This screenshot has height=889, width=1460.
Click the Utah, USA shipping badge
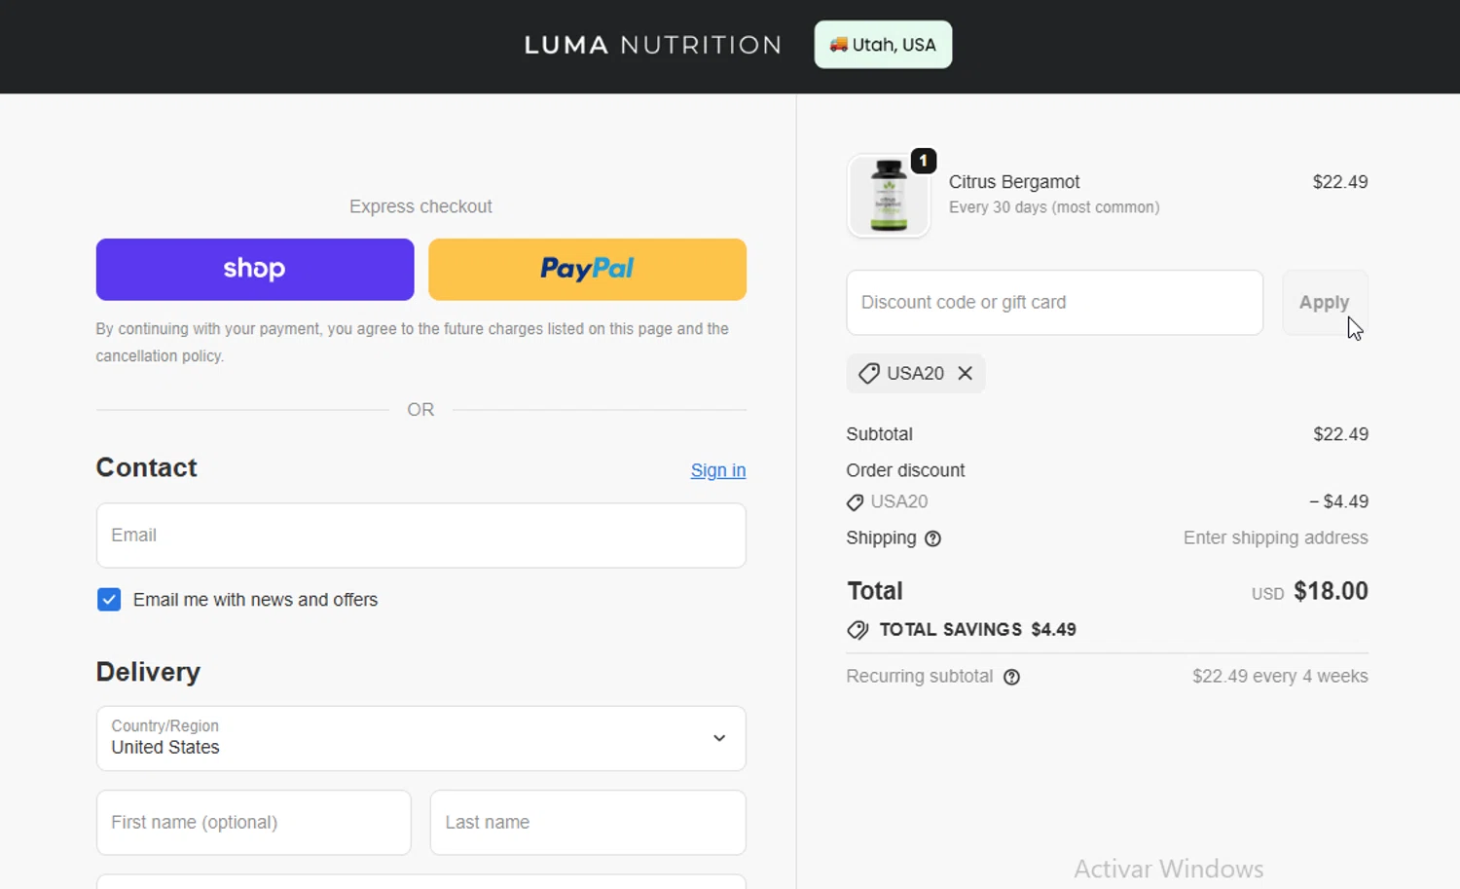[x=883, y=45]
